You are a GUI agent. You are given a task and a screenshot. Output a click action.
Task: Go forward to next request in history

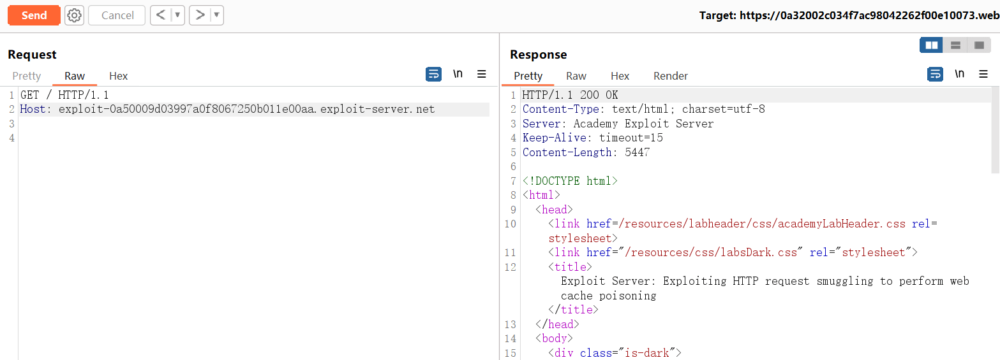[x=200, y=15]
